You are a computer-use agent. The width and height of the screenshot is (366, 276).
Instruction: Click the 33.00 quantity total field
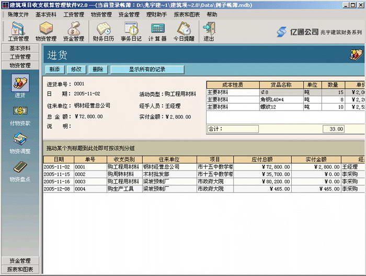[334, 129]
